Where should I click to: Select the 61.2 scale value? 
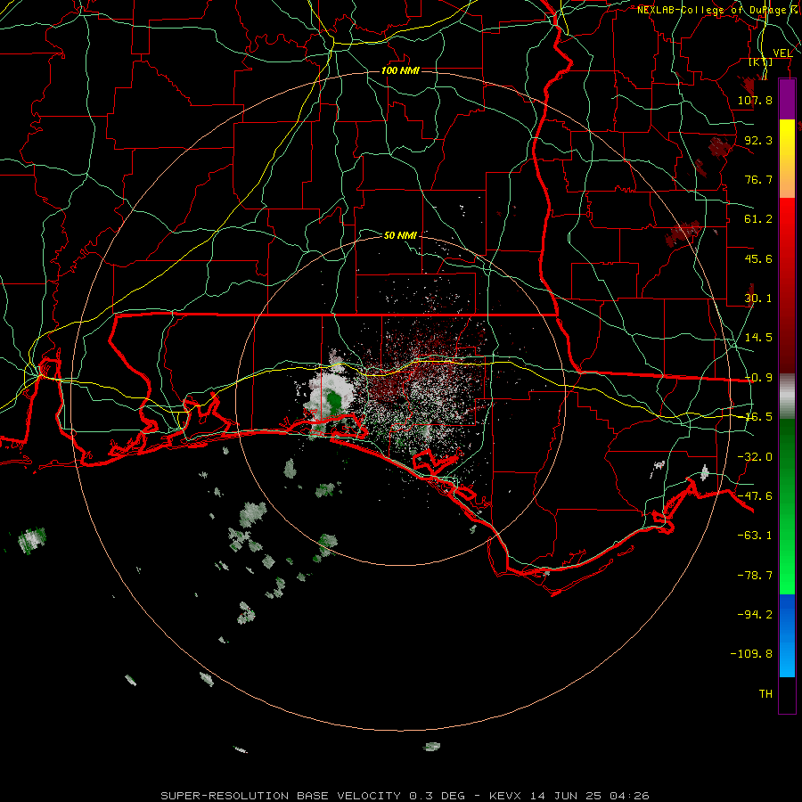(x=758, y=219)
